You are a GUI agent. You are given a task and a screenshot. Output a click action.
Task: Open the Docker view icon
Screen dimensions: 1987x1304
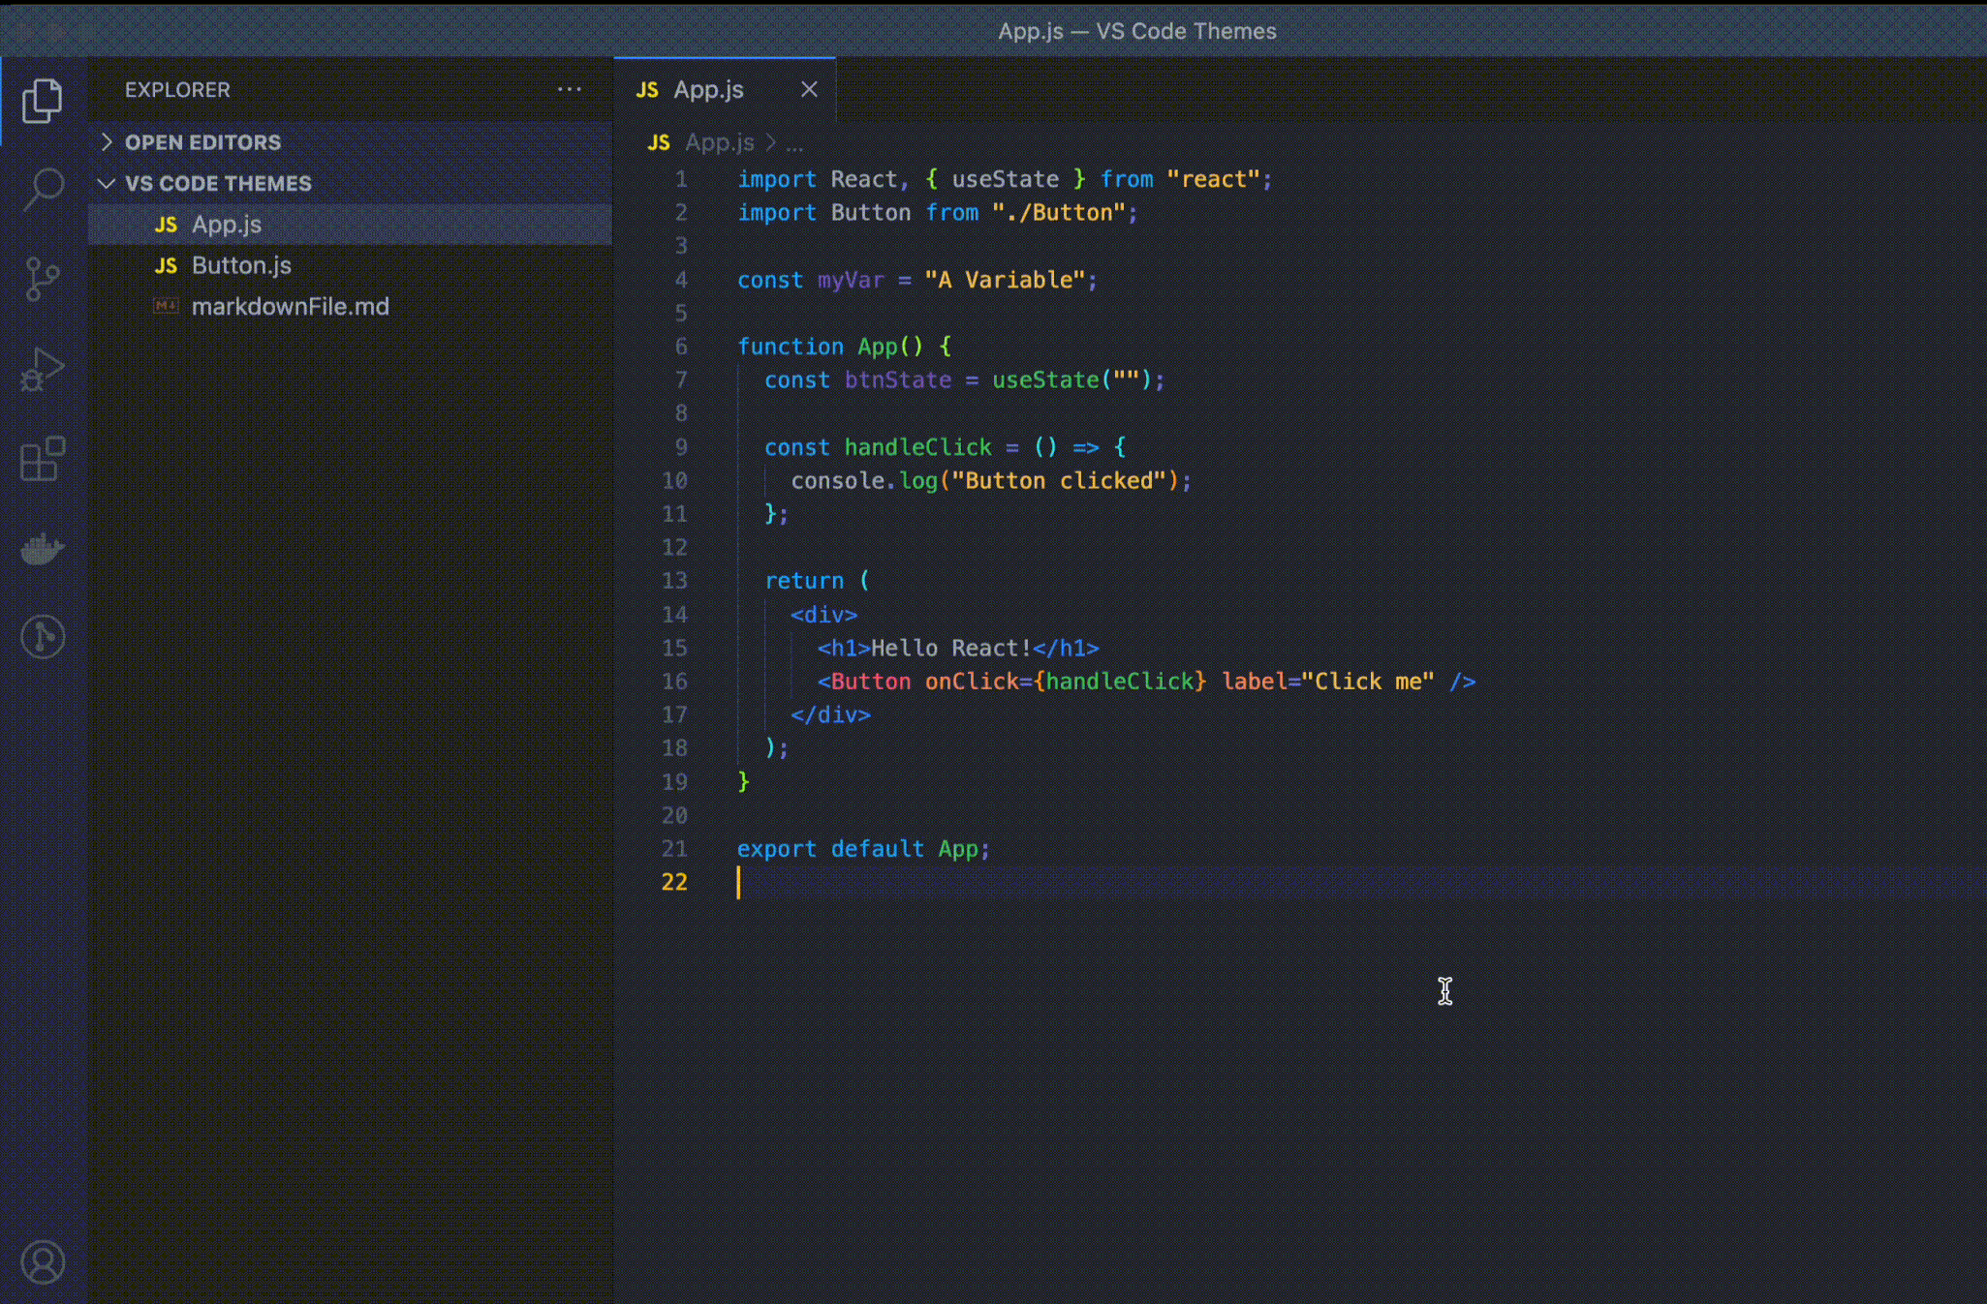point(43,549)
